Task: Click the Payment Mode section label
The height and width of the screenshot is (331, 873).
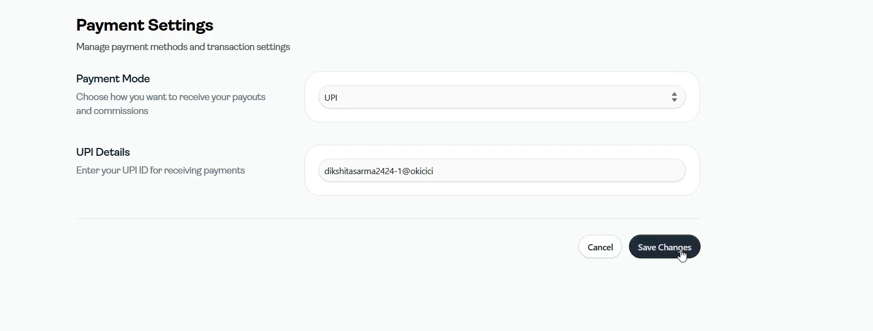Action: pyautogui.click(x=113, y=78)
